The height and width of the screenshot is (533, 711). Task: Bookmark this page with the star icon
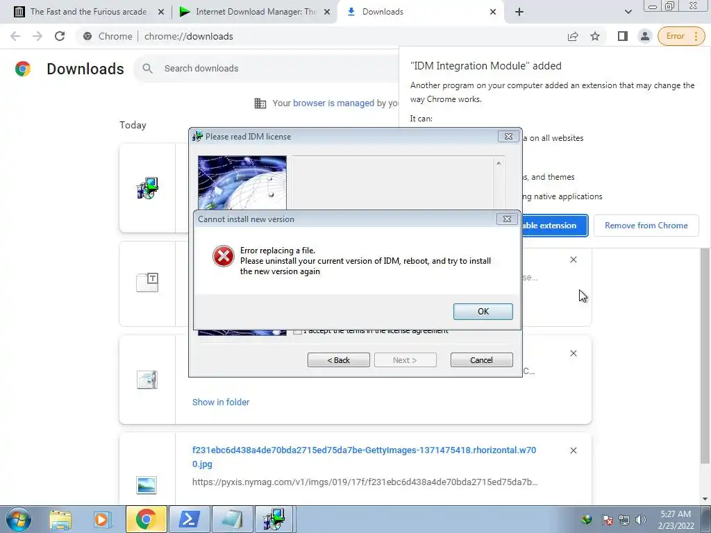(595, 36)
